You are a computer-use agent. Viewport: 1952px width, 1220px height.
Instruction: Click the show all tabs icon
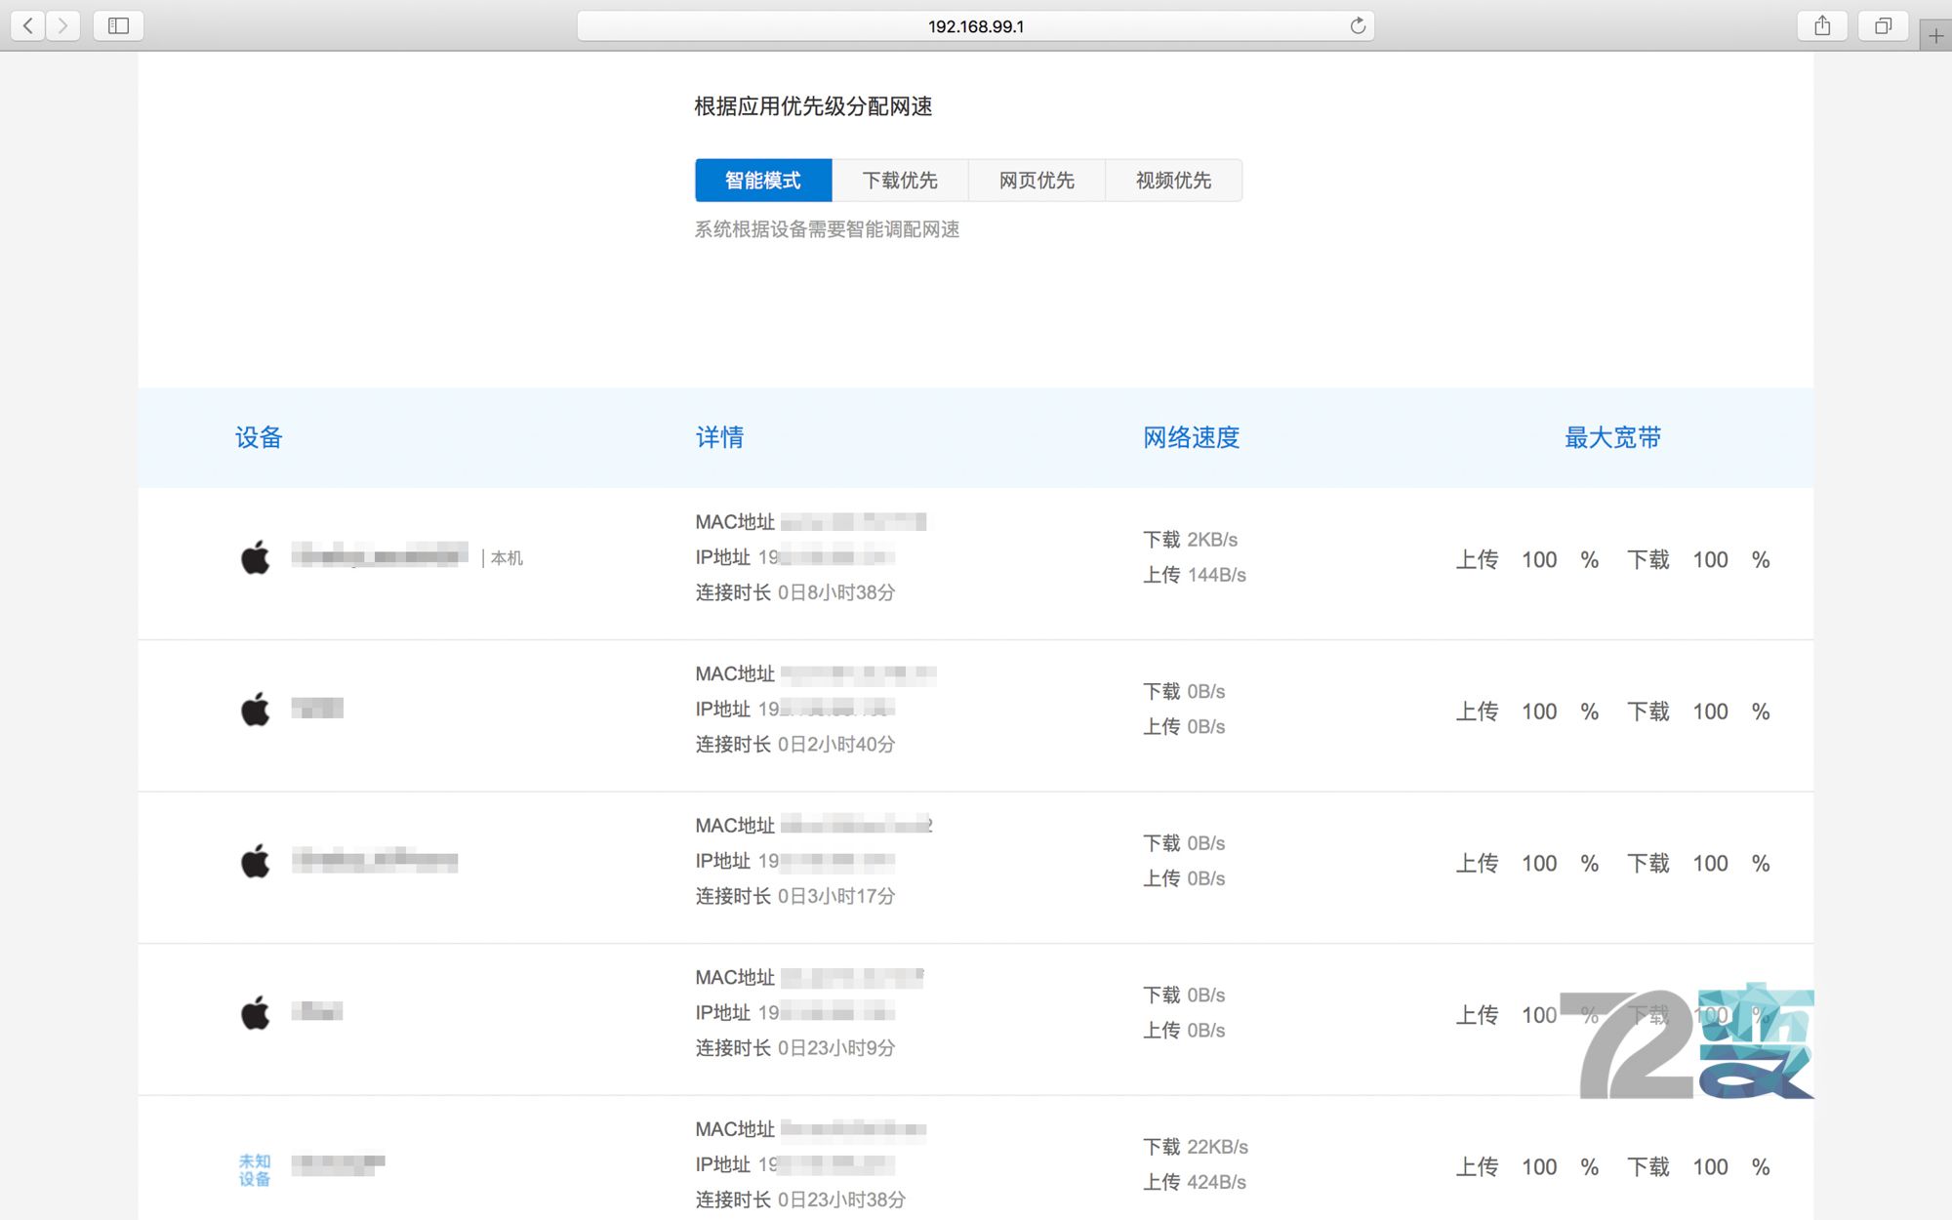click(x=1883, y=25)
